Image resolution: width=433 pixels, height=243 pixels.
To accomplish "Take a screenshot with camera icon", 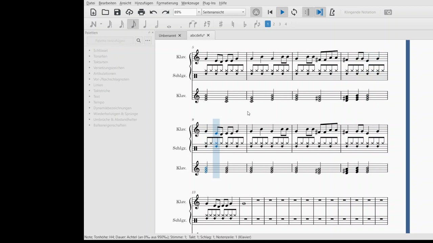I will tap(388, 12).
